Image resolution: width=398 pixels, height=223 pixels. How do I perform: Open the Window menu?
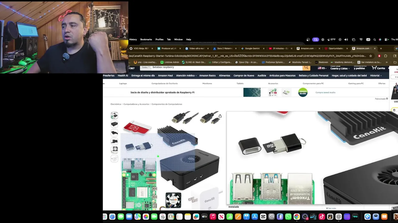178,40
